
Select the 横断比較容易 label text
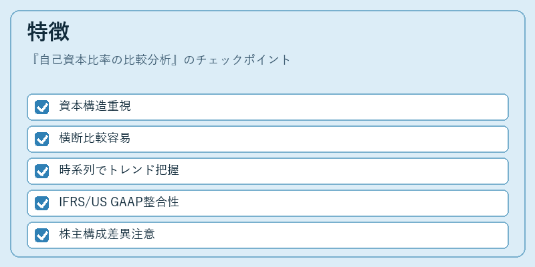(x=95, y=138)
